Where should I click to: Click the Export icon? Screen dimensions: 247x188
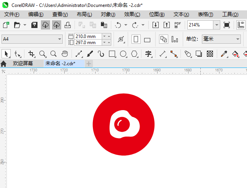pyautogui.click(x=166, y=25)
